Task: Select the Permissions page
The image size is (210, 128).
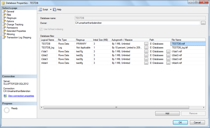Action: [12, 28]
